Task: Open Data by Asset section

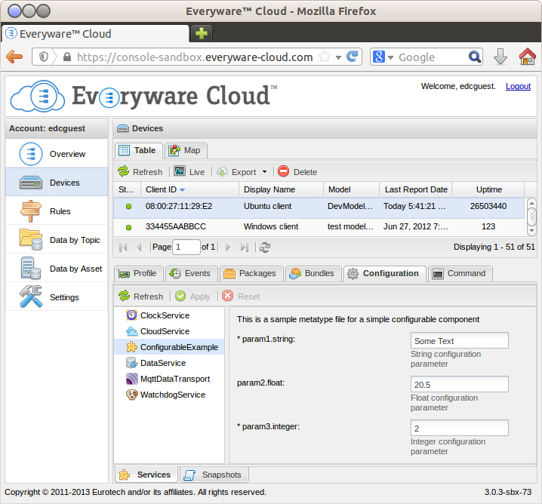Action: [57, 269]
